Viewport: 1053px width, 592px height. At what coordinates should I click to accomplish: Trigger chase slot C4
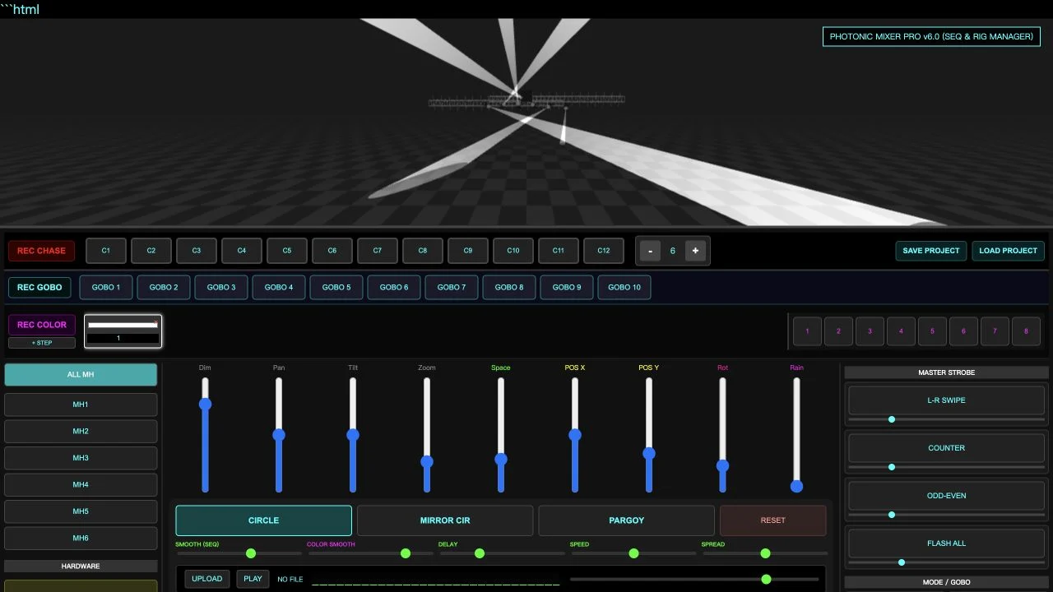point(242,251)
